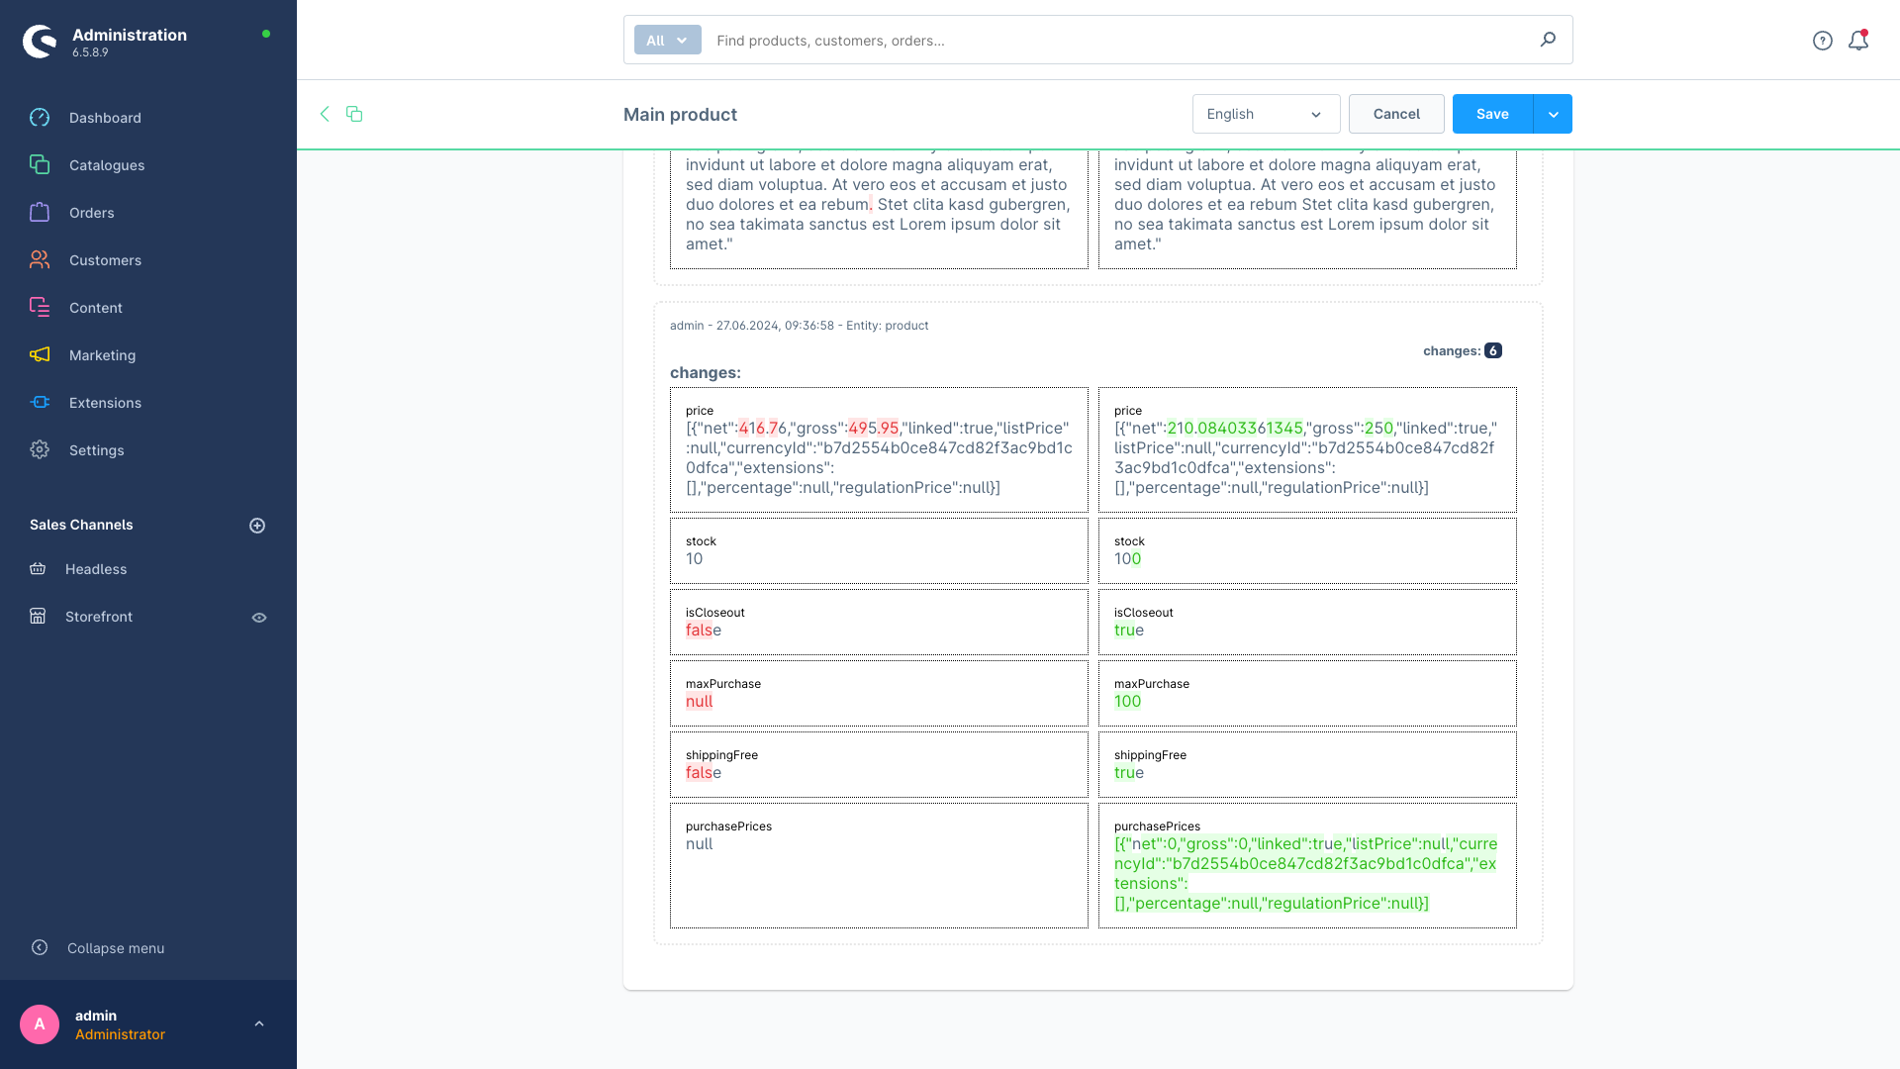Click the Marketing sidebar icon
The height and width of the screenshot is (1069, 1900).
point(40,355)
